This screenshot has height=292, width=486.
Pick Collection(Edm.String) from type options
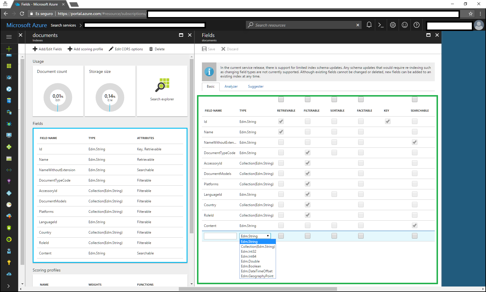click(x=258, y=247)
